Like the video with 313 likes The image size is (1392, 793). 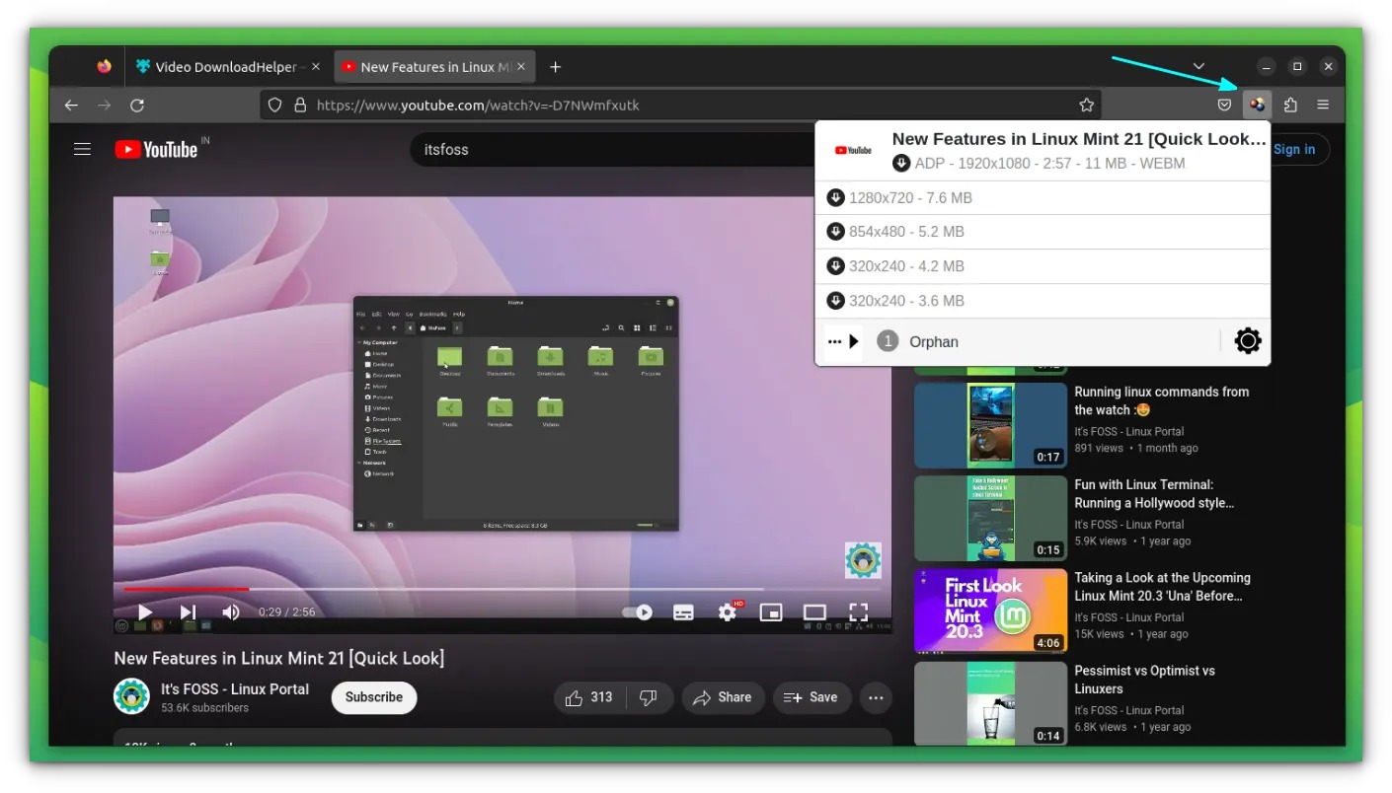tap(590, 697)
